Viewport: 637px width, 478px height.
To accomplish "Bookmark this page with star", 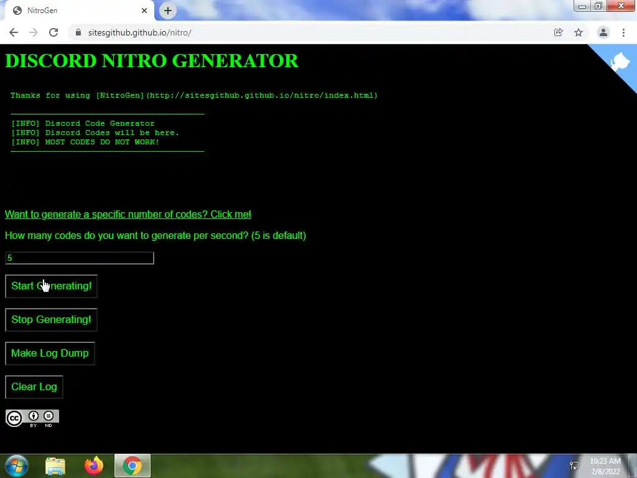I will pos(579,32).
